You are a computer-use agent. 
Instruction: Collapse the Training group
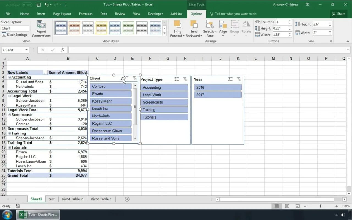tap(10, 133)
